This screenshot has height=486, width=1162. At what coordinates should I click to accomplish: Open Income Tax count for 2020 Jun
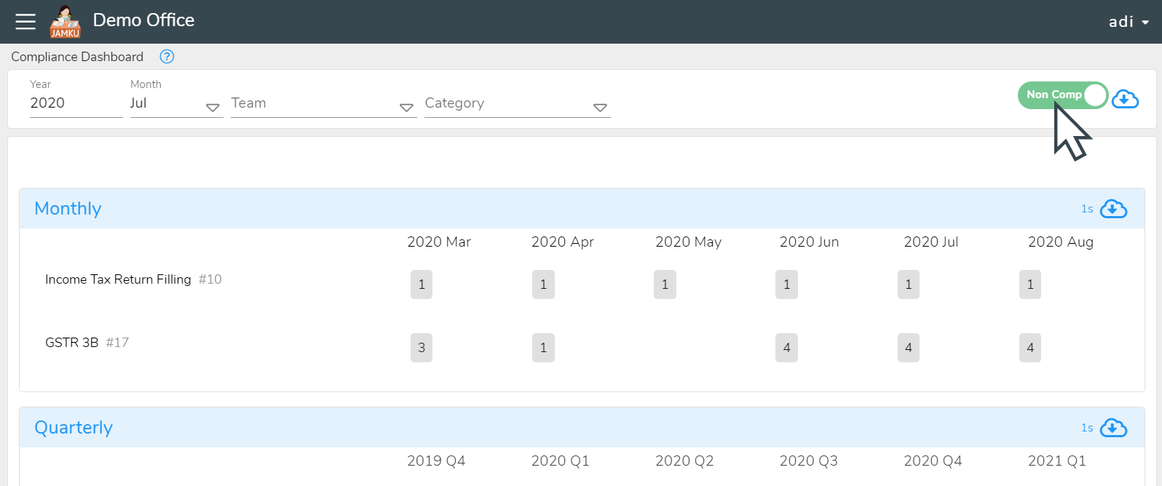pyautogui.click(x=786, y=284)
